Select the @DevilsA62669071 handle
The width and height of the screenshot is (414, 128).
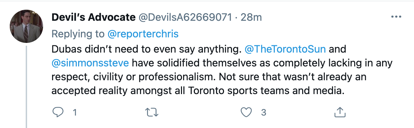pos(185,17)
